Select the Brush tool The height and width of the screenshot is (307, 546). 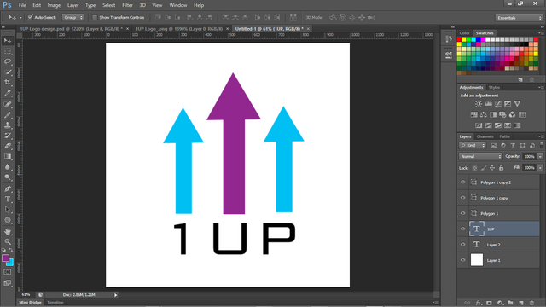tap(8, 115)
